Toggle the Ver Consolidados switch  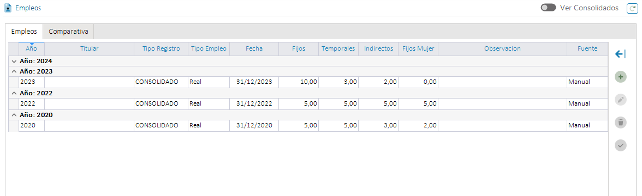(548, 8)
